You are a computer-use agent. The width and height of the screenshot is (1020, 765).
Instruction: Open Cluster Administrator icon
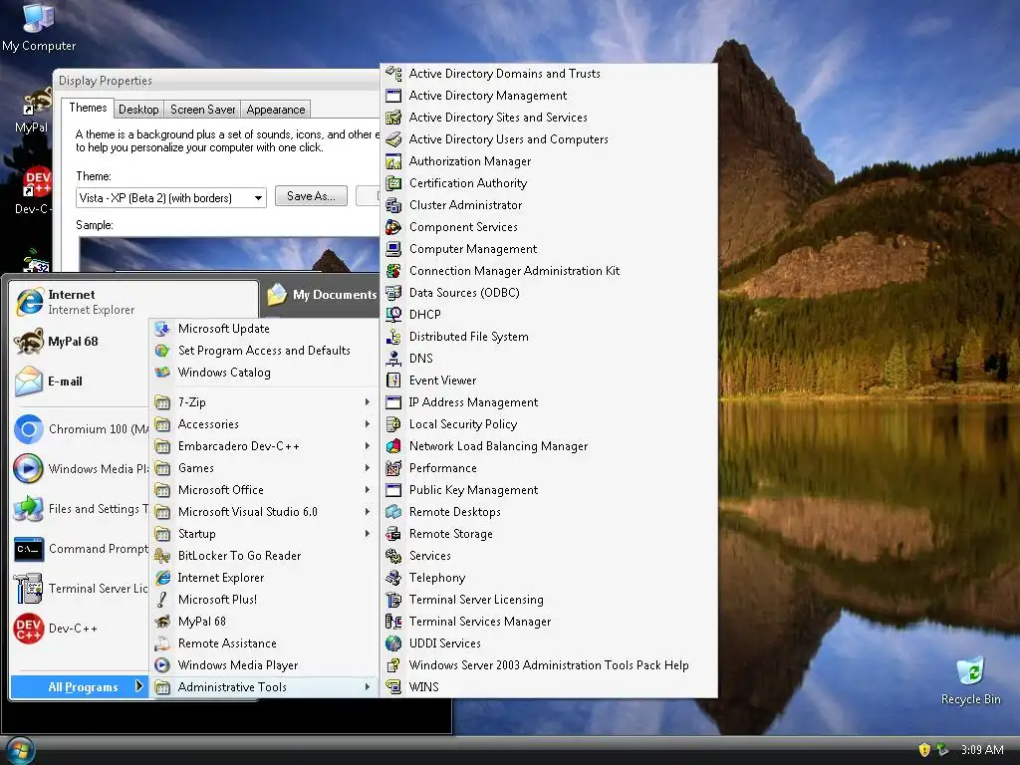[393, 205]
